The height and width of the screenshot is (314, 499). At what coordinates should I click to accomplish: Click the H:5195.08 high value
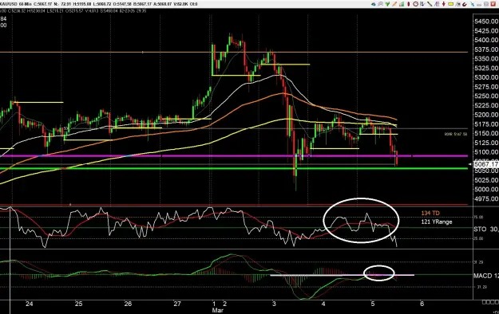point(82,4)
